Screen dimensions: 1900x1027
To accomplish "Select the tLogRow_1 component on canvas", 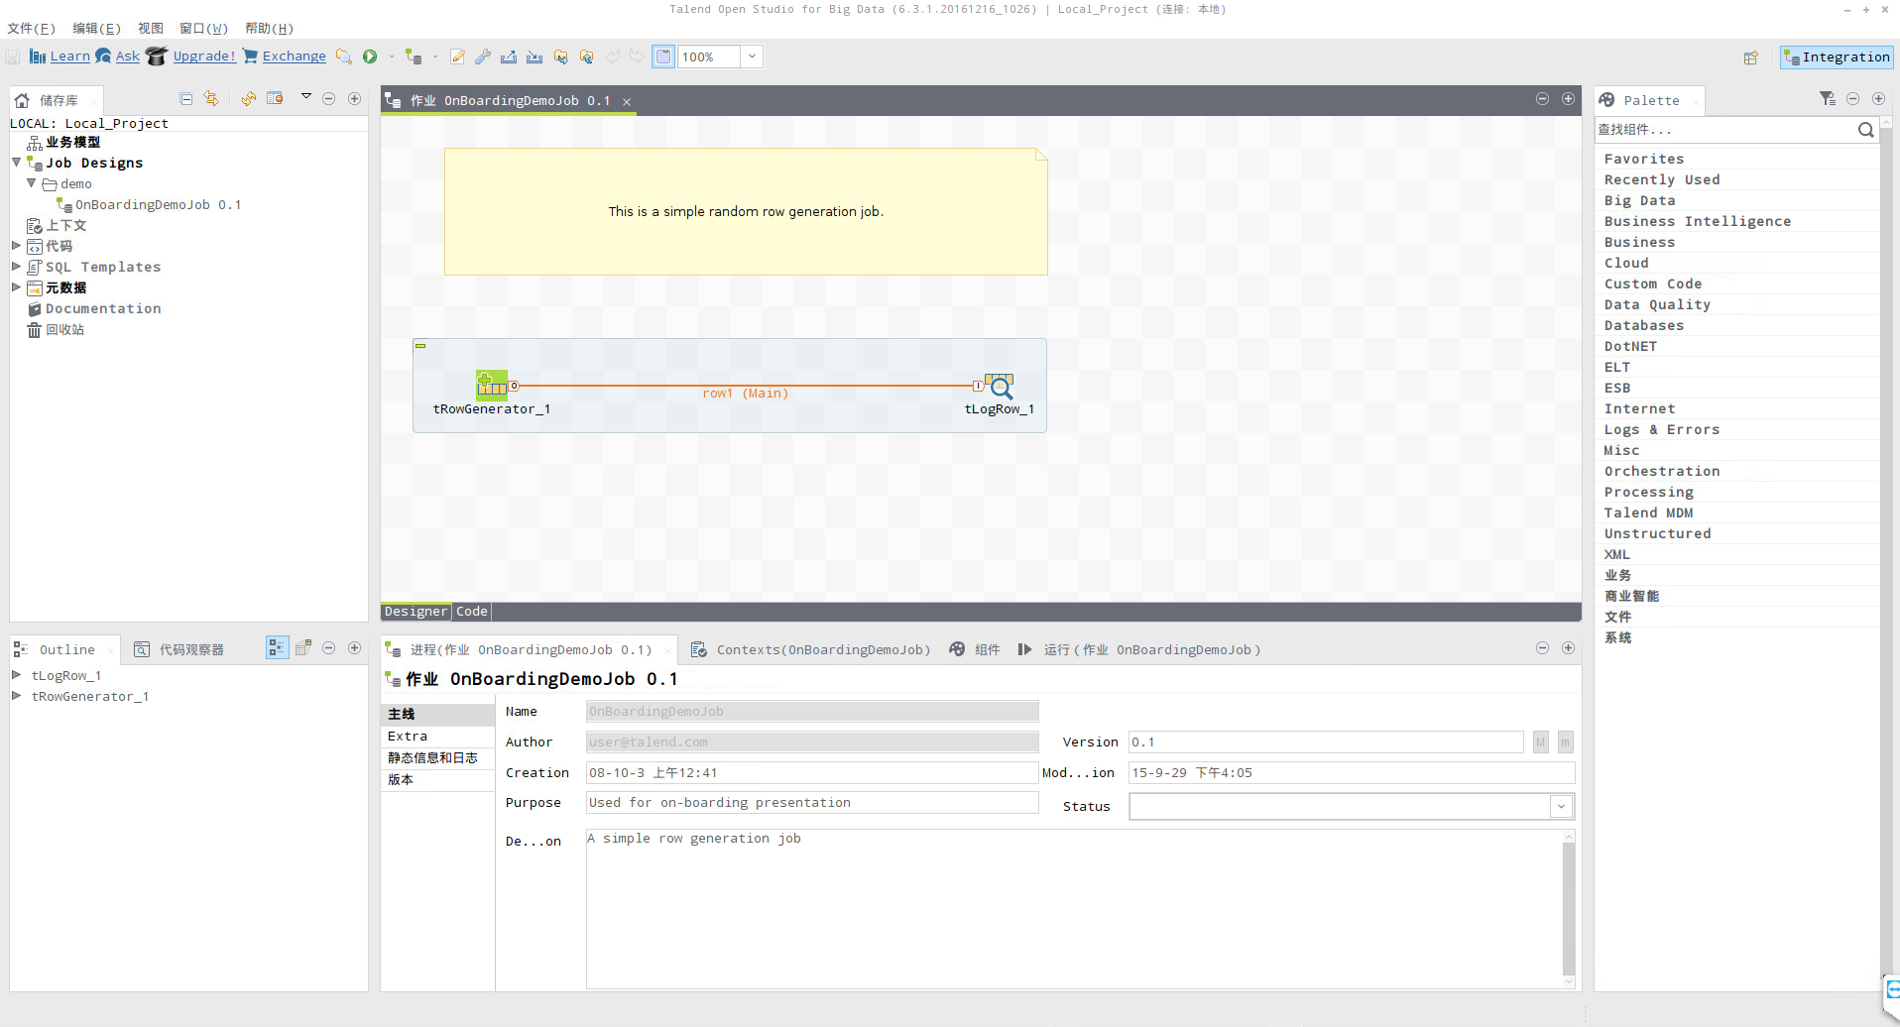I will coord(1000,386).
